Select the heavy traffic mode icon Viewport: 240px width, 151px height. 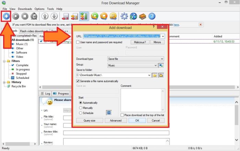click(x=84, y=16)
